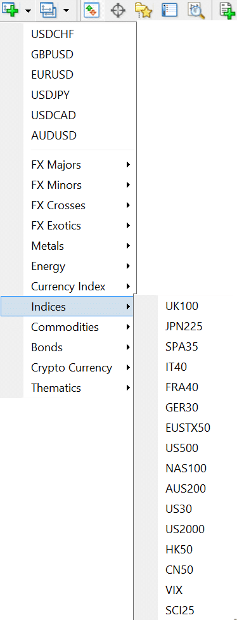The width and height of the screenshot is (237, 620).
Task: Show the Navigator folder-star icon
Action: (x=143, y=10)
